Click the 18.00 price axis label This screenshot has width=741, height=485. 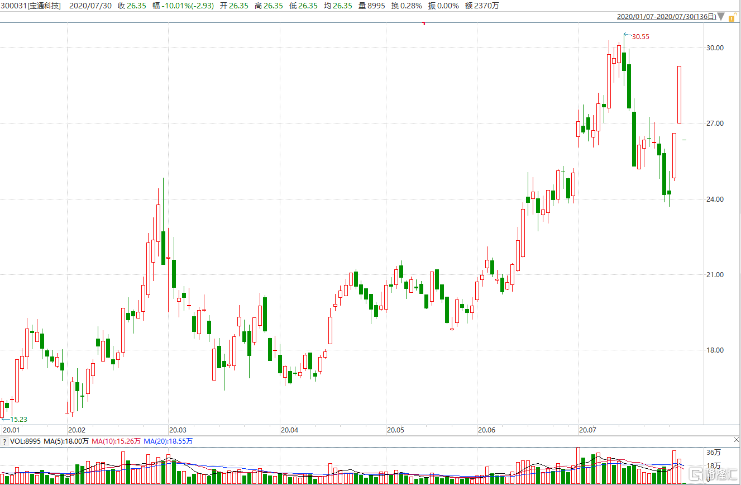[x=715, y=350]
